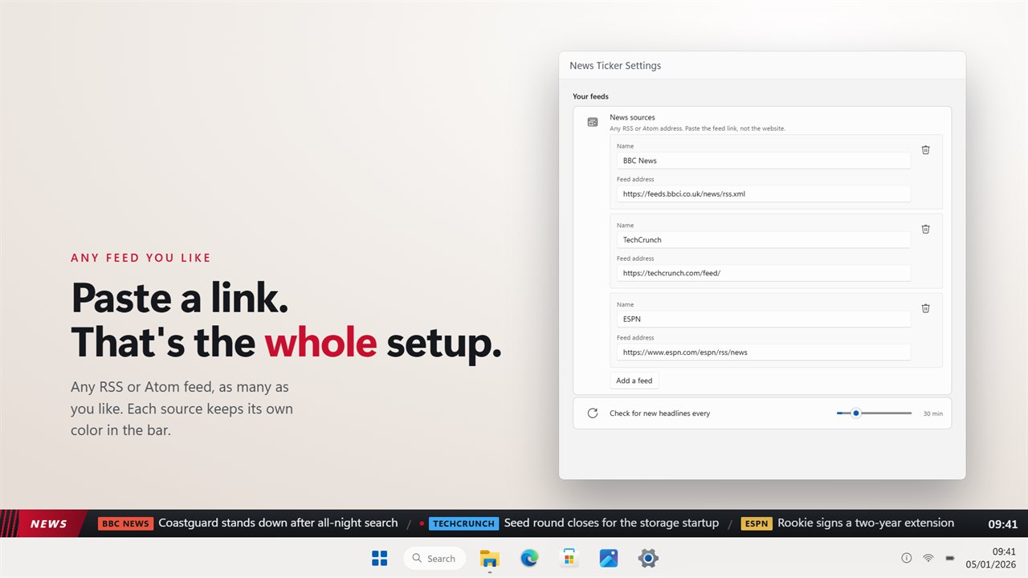Click the ticker clock showing 09:41
Screen dimensions: 1028x578
[1003, 524]
